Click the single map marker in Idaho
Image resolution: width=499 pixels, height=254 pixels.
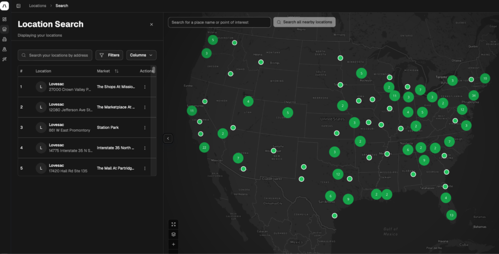[x=230, y=74]
